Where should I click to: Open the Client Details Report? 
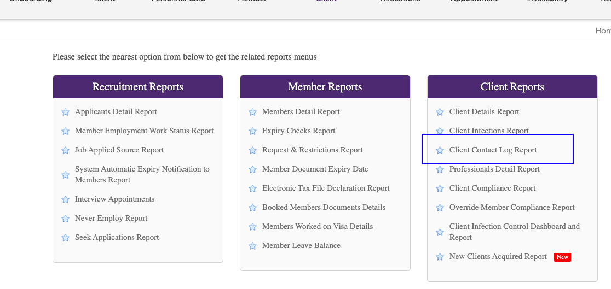pyautogui.click(x=485, y=111)
